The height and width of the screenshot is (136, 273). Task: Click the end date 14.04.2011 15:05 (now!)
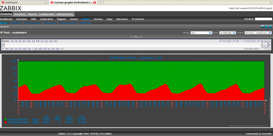click(x=256, y=41)
